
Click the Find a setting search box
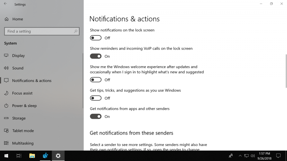(x=42, y=31)
